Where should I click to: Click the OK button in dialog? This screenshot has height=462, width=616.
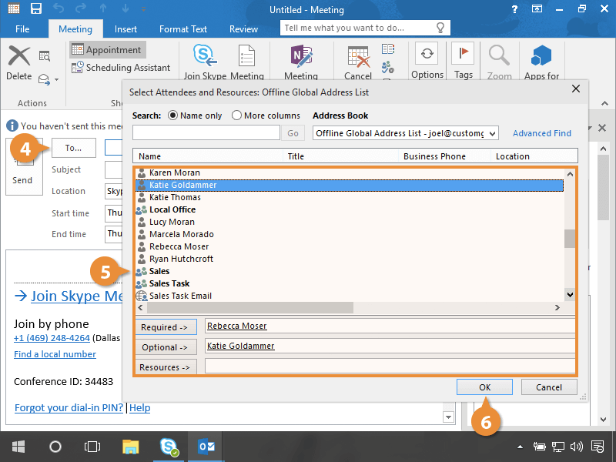tap(484, 387)
